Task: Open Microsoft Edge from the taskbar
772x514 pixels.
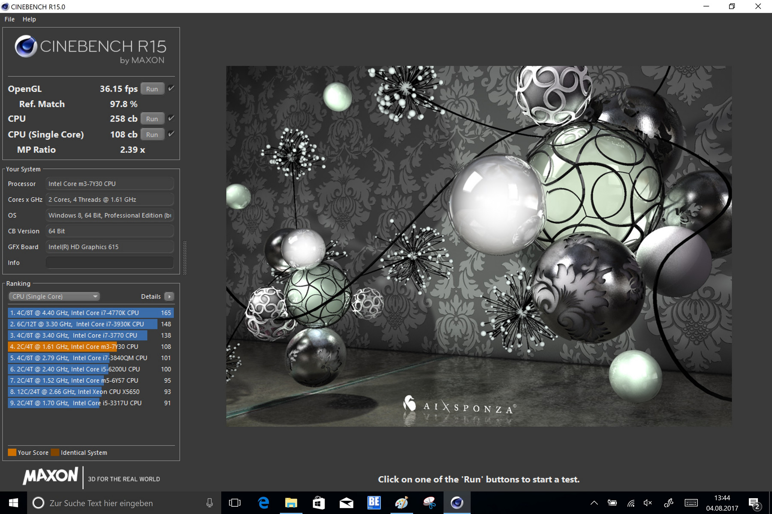Action: click(x=263, y=503)
